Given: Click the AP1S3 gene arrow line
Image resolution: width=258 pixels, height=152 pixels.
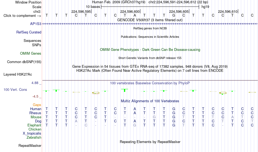Looking at the screenshot, I should (150, 24).
